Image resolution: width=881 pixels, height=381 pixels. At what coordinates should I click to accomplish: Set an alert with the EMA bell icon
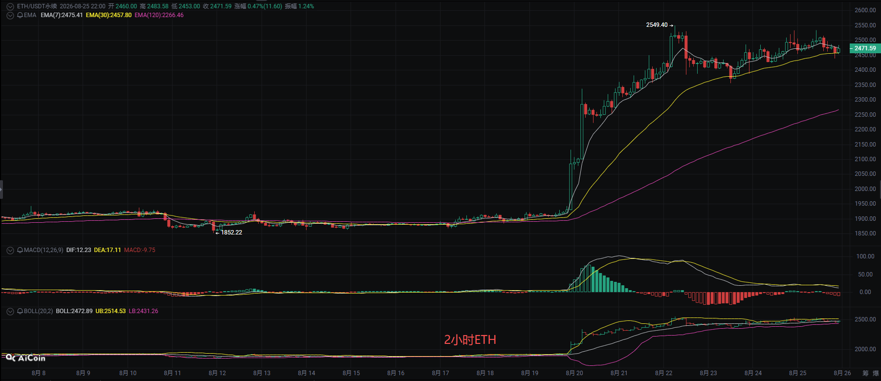coord(20,15)
